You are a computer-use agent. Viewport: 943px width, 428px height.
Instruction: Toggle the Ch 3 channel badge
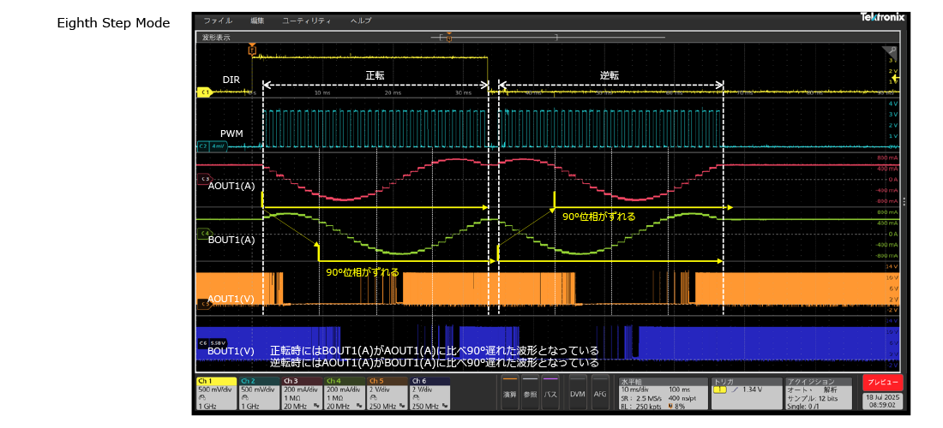click(303, 394)
